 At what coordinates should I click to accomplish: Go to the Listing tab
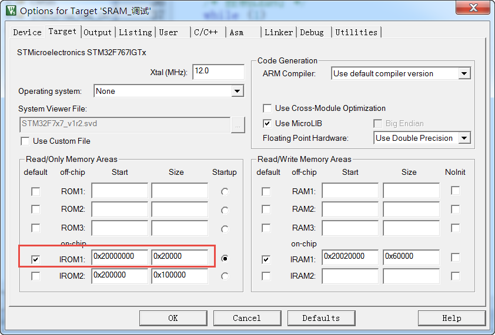tap(135, 32)
